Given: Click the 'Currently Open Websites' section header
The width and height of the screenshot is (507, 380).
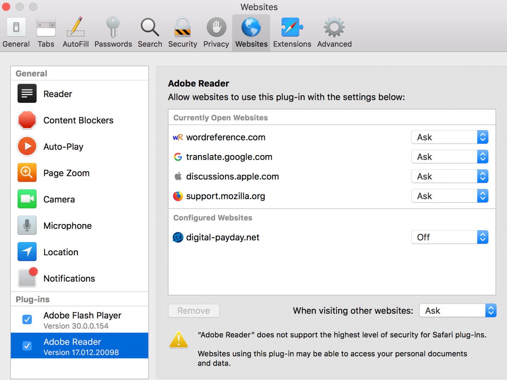Looking at the screenshot, I should [221, 118].
